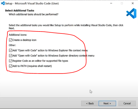
Task: Click the 'Add to PATH (requires shell restart)' label
Action: pyautogui.click(x=32, y=66)
